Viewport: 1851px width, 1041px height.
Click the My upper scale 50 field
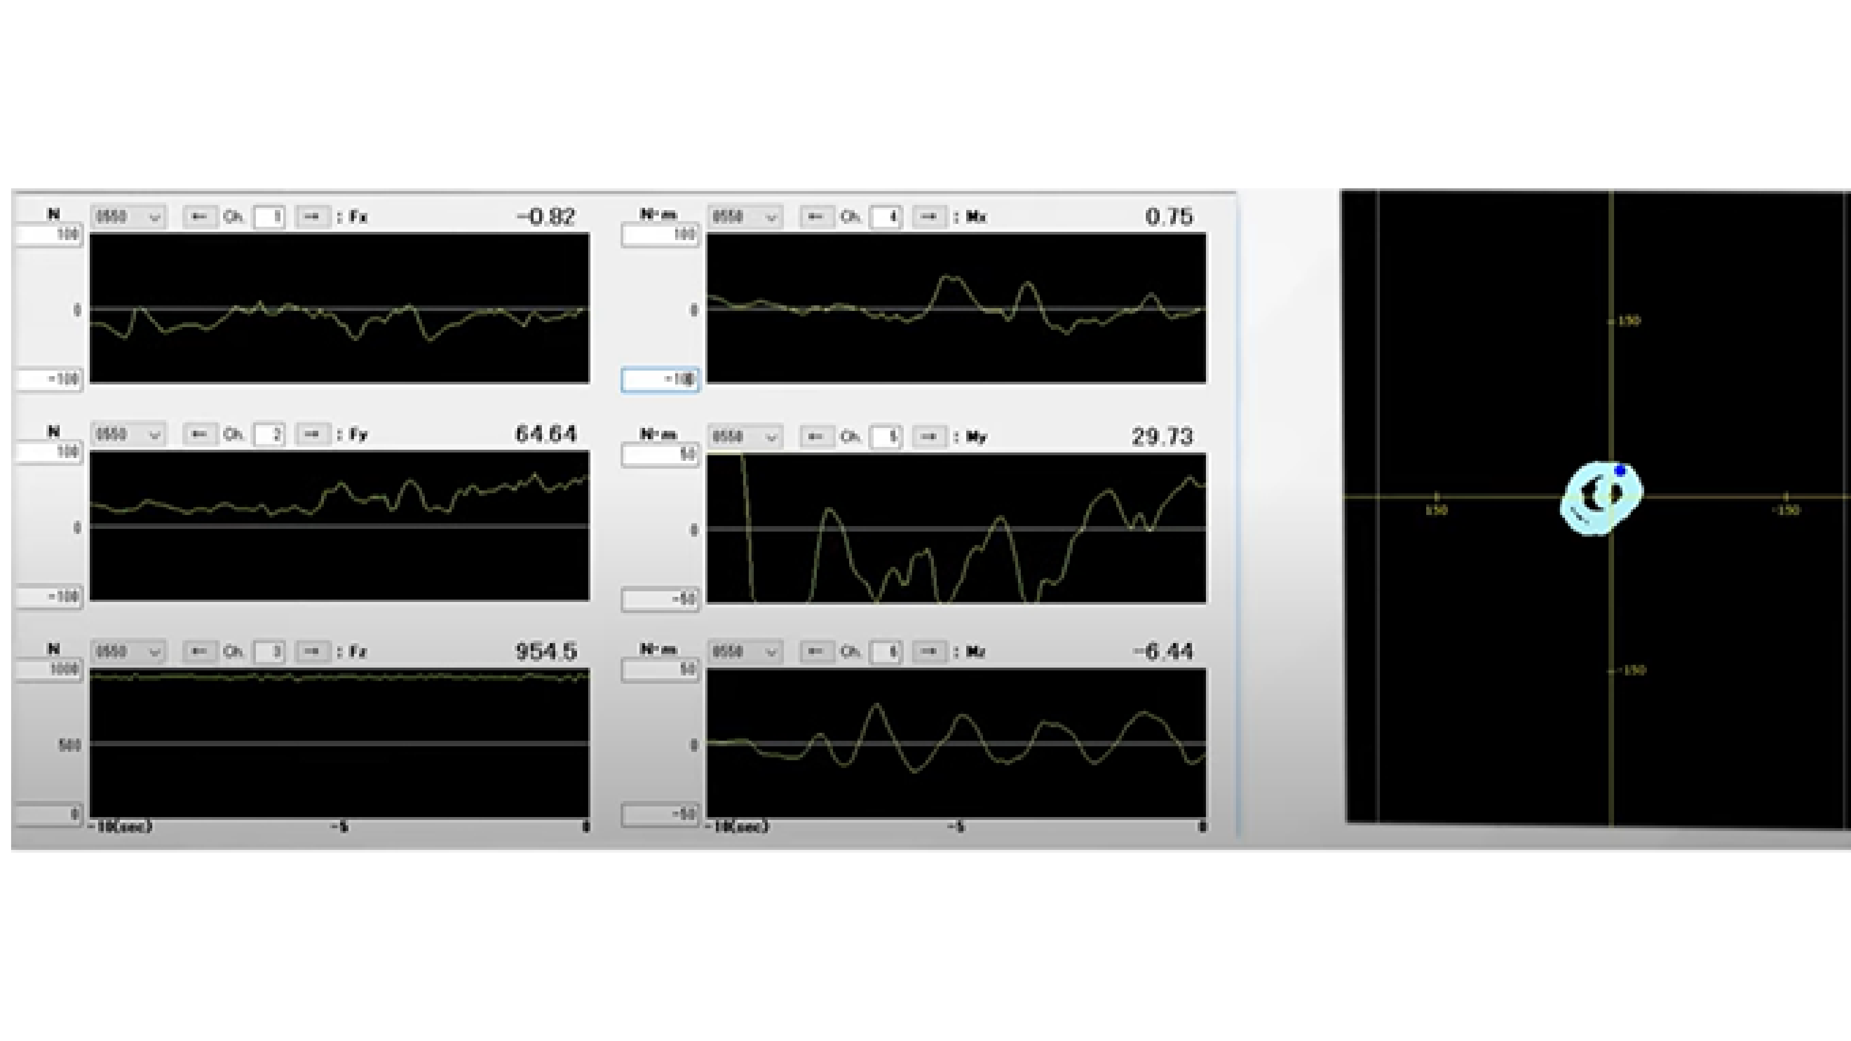[659, 455]
